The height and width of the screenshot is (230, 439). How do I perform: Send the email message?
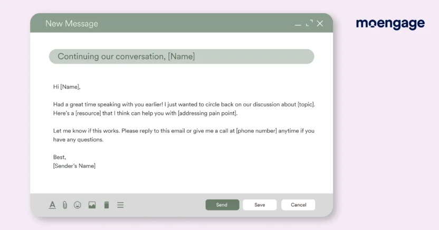point(222,205)
